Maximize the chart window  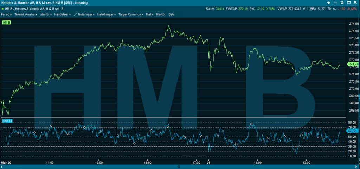click(349, 3)
